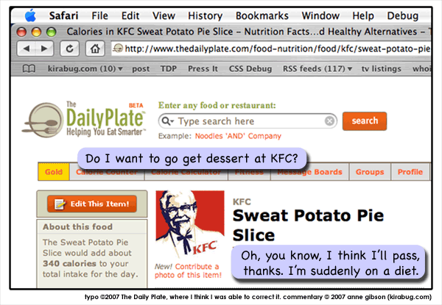
Task: Open the search magnifier options dropdown
Action: pyautogui.click(x=167, y=121)
